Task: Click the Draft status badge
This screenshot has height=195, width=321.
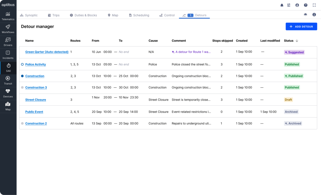Action: click(288, 100)
